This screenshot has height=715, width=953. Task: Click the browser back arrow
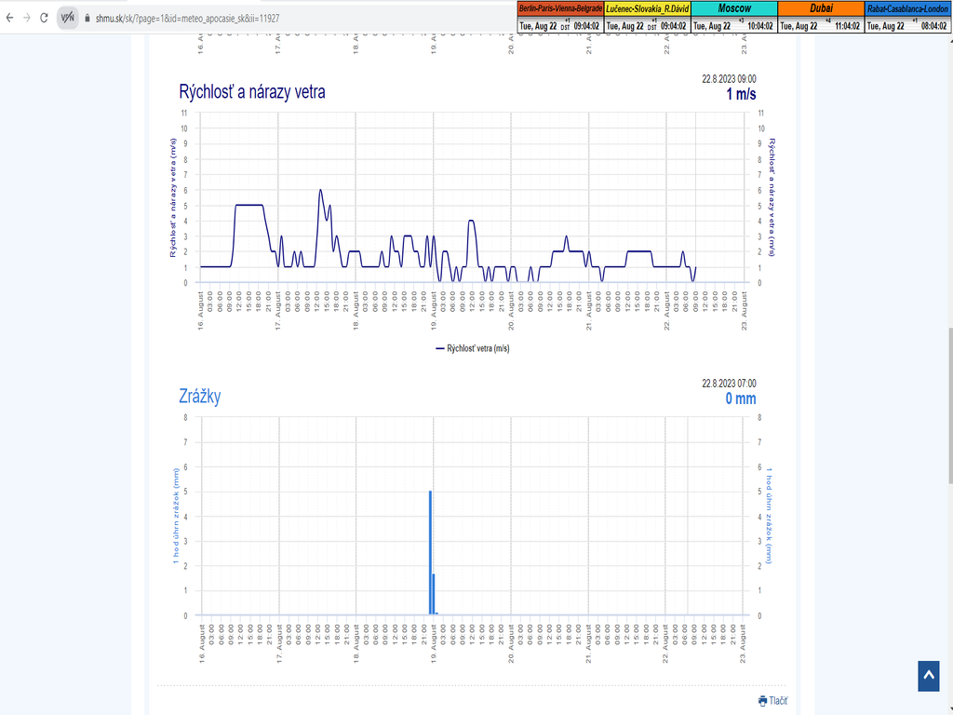tap(9, 18)
